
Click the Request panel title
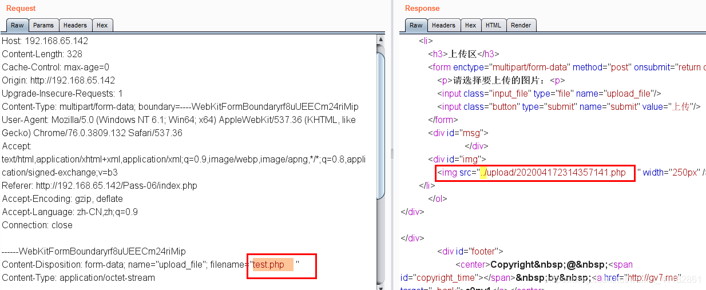21,9
